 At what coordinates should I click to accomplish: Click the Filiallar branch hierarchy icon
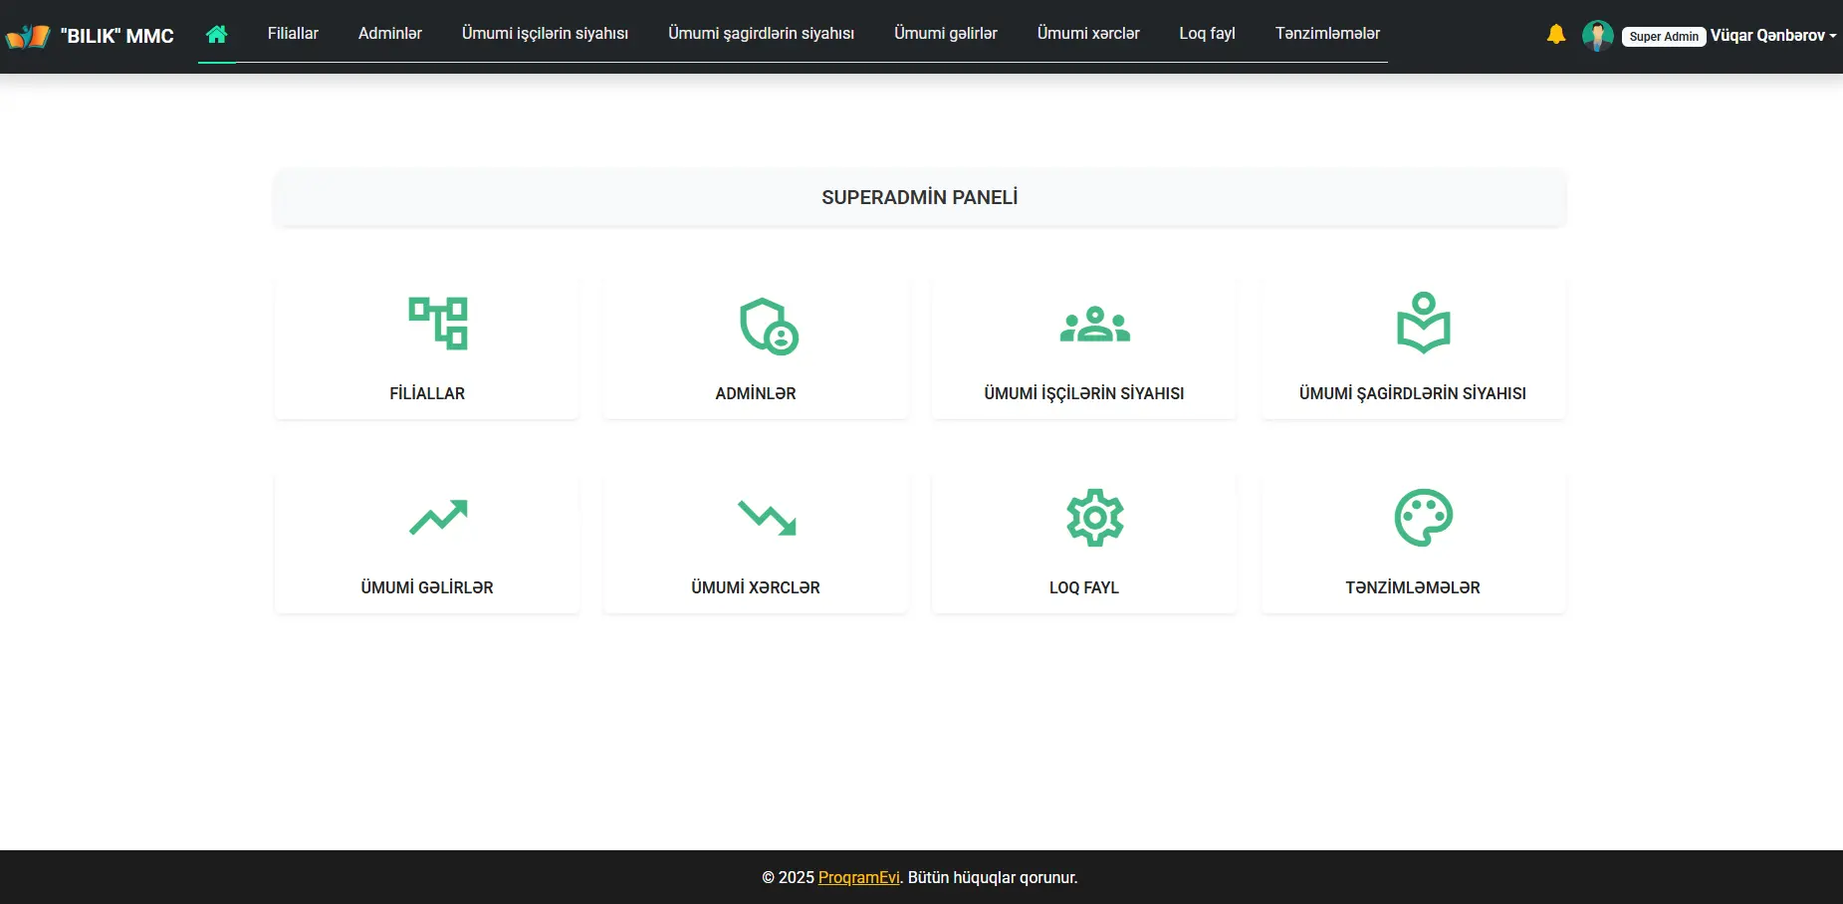pyautogui.click(x=437, y=324)
